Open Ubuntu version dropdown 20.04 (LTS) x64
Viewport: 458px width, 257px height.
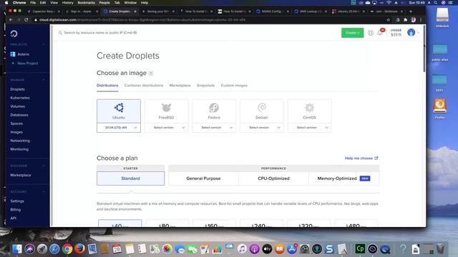pos(119,128)
